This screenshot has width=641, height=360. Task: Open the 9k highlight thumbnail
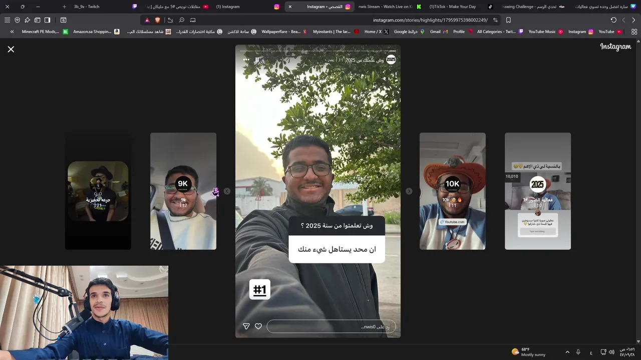coord(183,191)
